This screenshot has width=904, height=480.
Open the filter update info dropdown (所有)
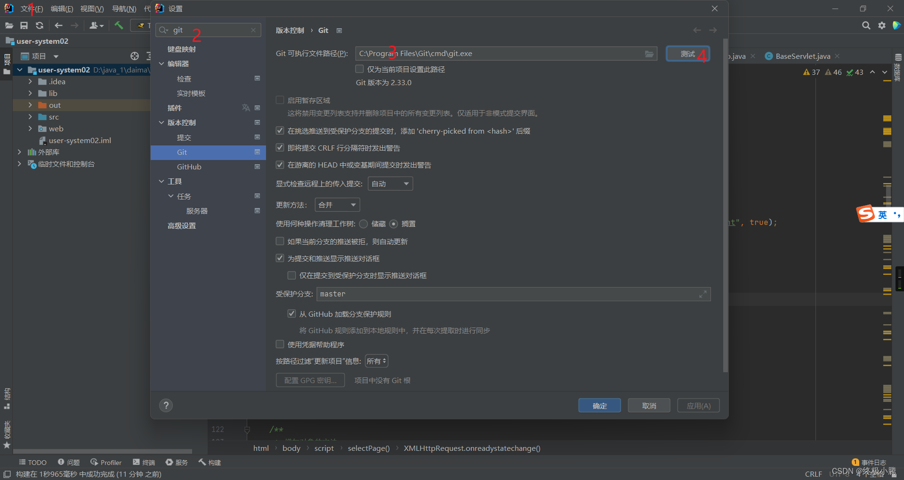(x=377, y=361)
